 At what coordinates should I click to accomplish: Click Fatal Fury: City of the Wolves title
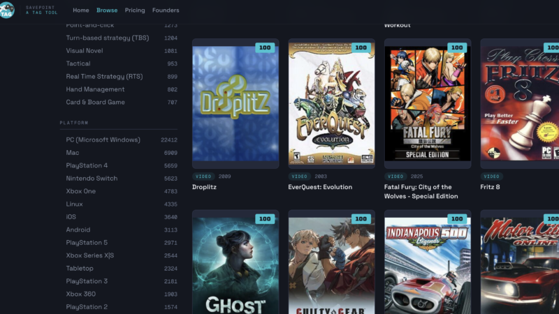421,191
